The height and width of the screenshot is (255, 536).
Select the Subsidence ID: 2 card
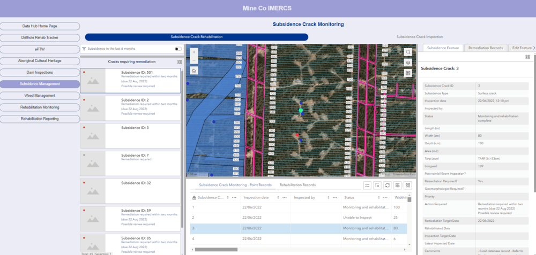point(130,108)
